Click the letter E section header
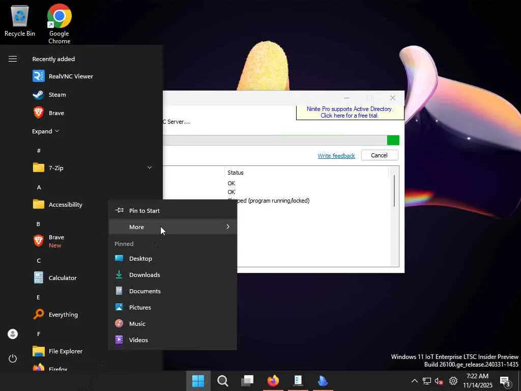Screen dimensions: 521x391 38,297
